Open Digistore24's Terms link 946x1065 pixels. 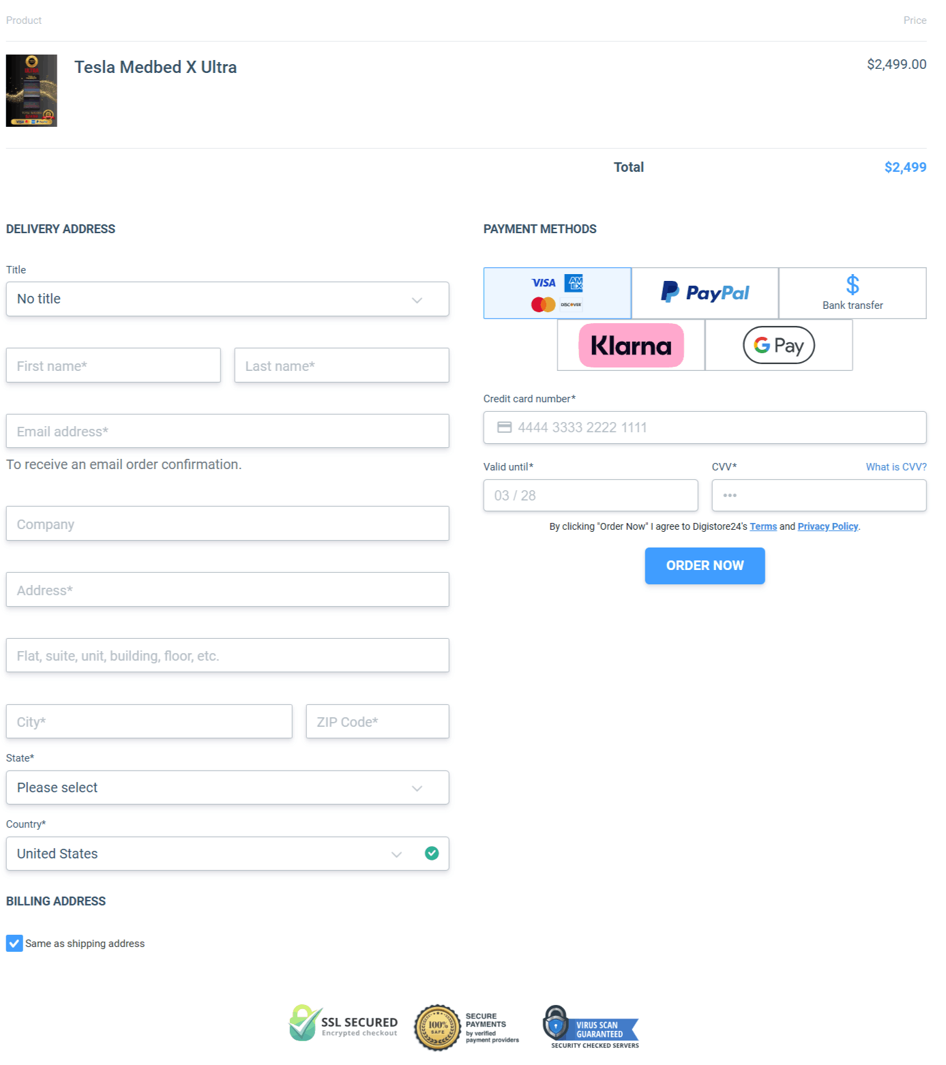763,526
